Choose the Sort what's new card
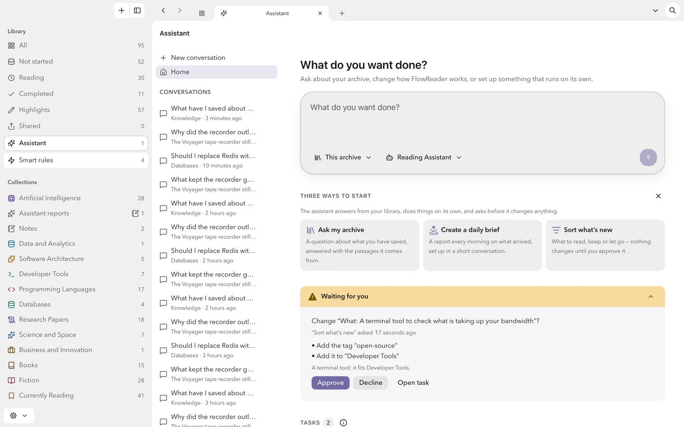684x427 pixels. pos(605,245)
